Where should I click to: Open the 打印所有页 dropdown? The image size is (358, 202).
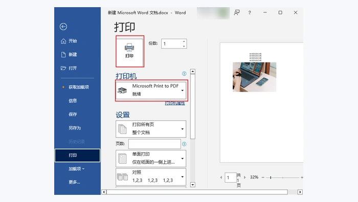click(151, 129)
